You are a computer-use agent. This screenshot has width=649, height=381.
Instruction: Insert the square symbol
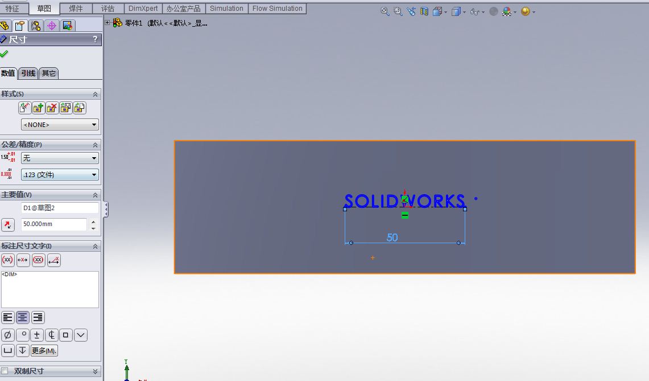(66, 335)
